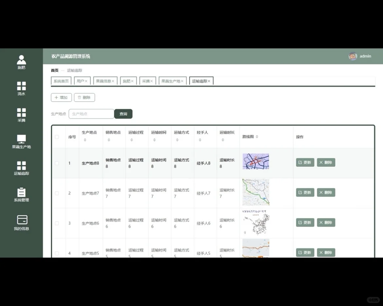Viewport: 383px width, 306px height.
Task: Focus the 生产地点 search input
Action: coord(91,114)
